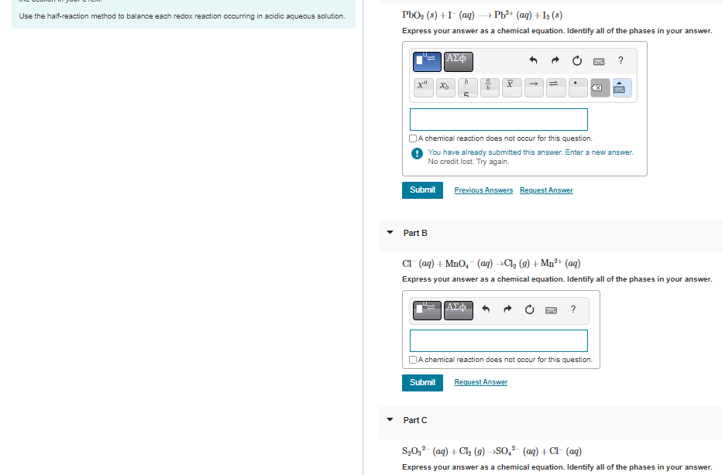Collapse the on-screen keyboard panel
Image resolution: width=722 pixels, height=475 pixels.
(621, 87)
